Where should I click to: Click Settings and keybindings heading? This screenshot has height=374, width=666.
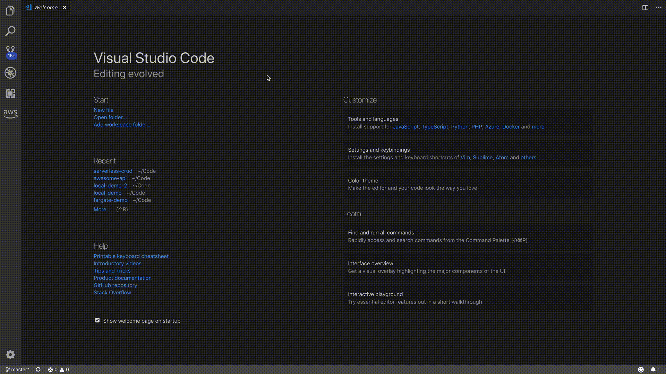[379, 150]
